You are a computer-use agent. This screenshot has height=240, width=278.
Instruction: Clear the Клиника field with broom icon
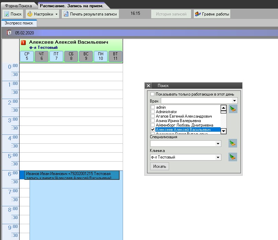pyautogui.click(x=233, y=157)
